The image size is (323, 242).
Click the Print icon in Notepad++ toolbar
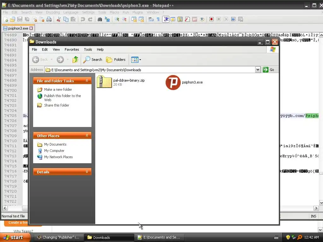pyautogui.click(x=49, y=19)
